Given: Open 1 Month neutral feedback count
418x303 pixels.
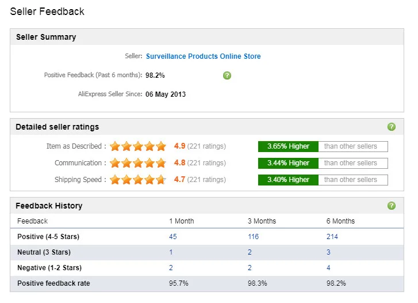Looking at the screenshot, I should coord(171,252).
